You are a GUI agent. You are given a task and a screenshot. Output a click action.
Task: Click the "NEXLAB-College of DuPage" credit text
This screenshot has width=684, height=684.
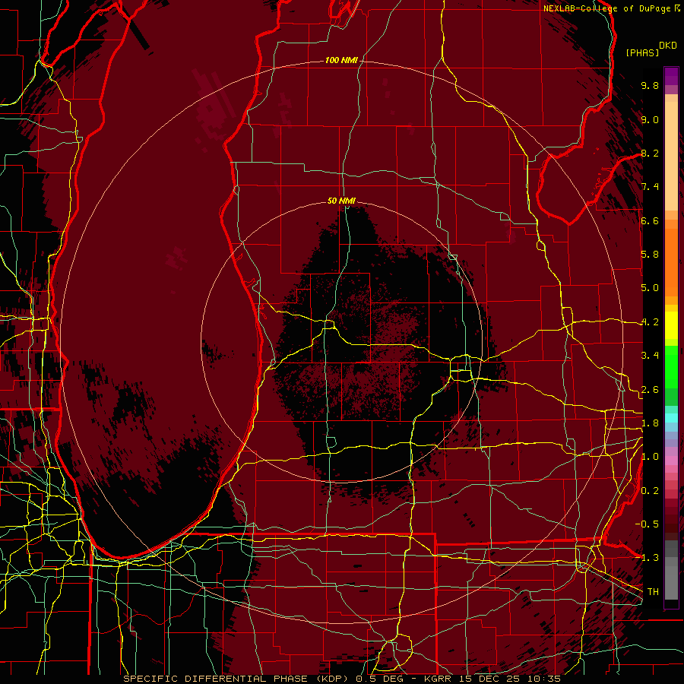click(x=606, y=8)
